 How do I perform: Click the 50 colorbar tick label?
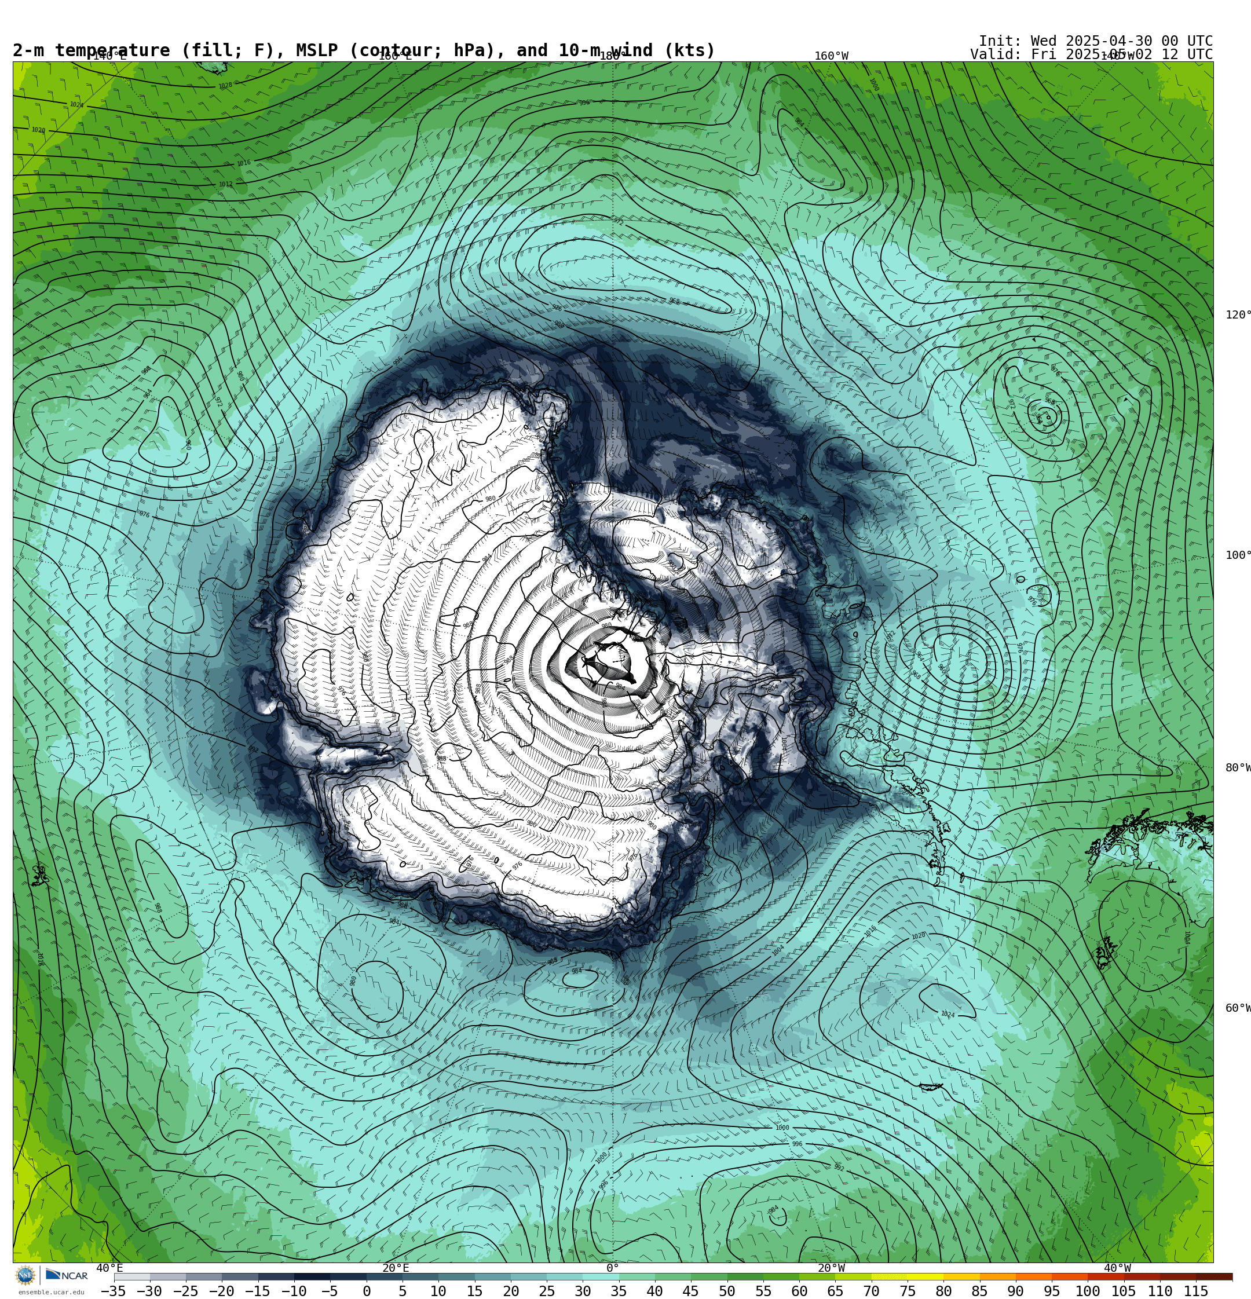727,1291
